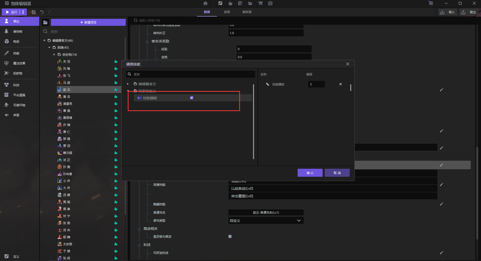Collapse the 被击杀奖励 section
The image size is (481, 261).
pyautogui.click(x=147, y=42)
